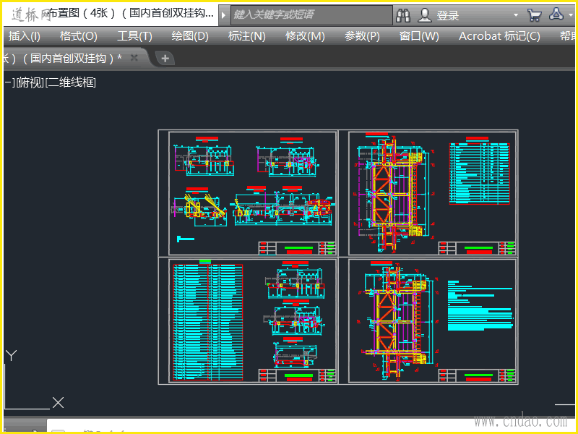Screen dimensions: 578x434
Task: Open the 修改(M) menu
Action: [305, 36]
